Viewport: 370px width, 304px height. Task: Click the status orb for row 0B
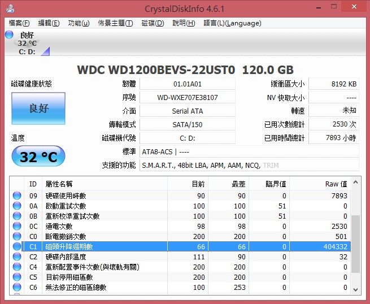coord(17,216)
